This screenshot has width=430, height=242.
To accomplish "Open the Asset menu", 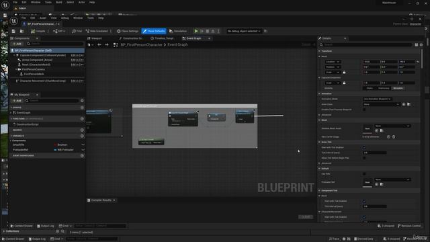I will [x=43, y=18].
